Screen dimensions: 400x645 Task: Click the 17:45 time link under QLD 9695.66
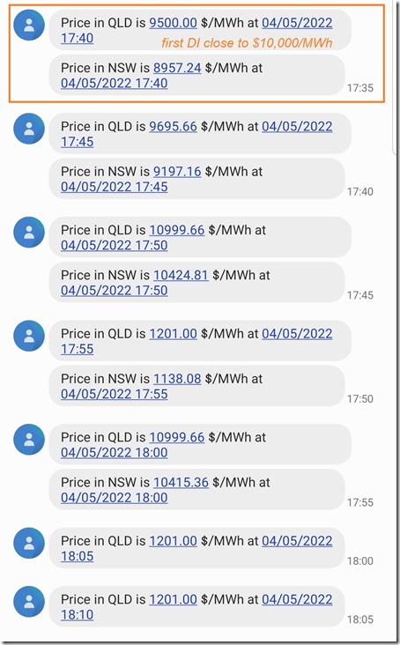78,142
